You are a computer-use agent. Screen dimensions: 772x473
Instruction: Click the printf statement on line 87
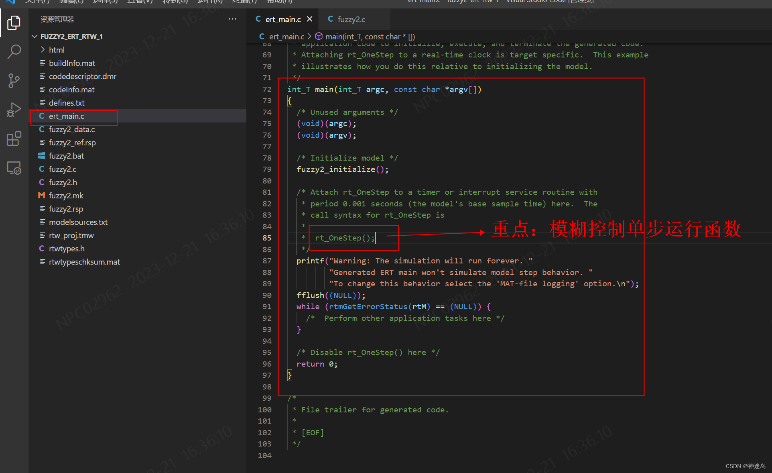414,261
